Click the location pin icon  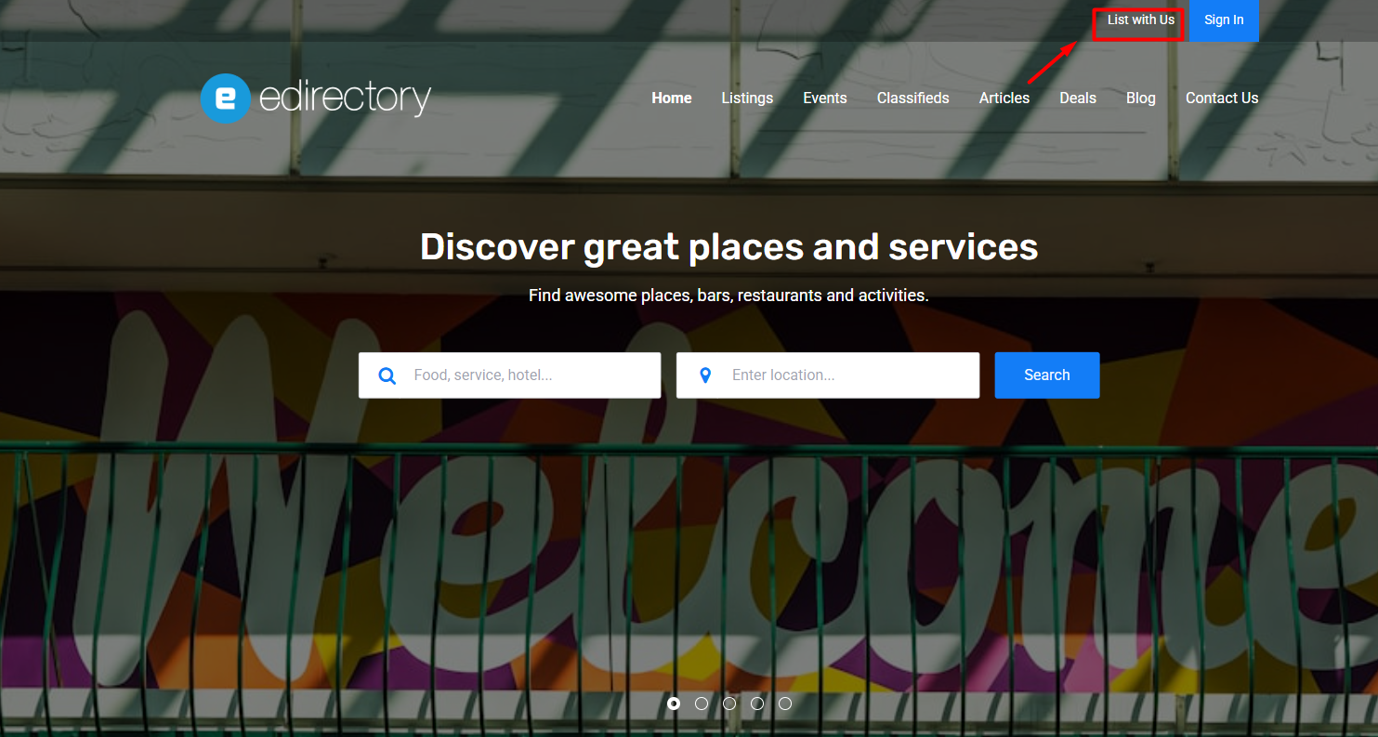click(x=705, y=375)
